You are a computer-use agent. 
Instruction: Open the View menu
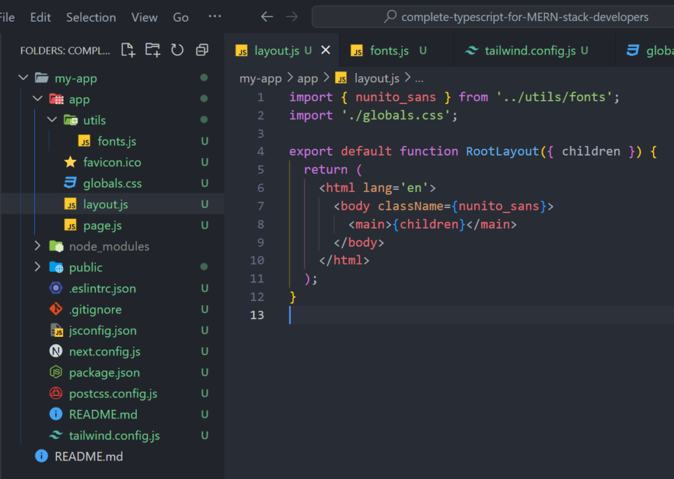[x=144, y=18]
